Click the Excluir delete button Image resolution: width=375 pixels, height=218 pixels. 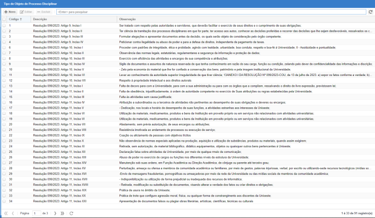(x=44, y=11)
